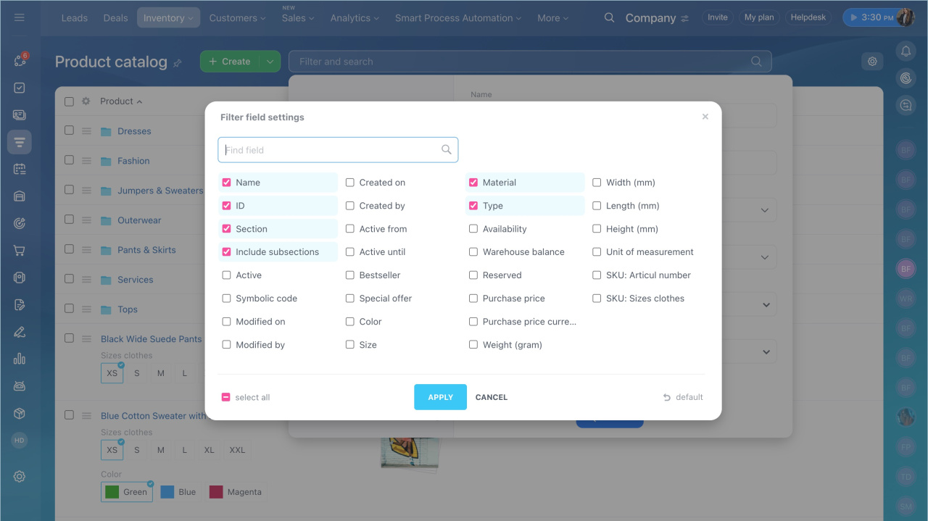Close the Filter field settings dialog
928x521 pixels.
click(705, 117)
